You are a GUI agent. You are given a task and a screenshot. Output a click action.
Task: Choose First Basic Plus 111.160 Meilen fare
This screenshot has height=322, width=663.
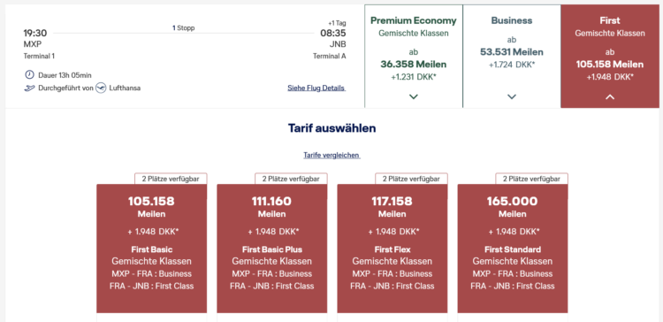272,249
